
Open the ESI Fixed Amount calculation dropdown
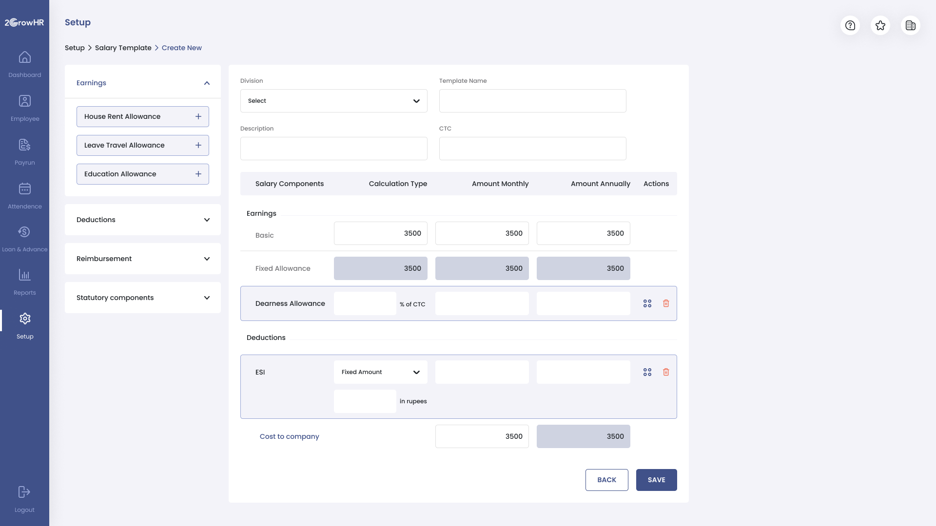tap(380, 372)
